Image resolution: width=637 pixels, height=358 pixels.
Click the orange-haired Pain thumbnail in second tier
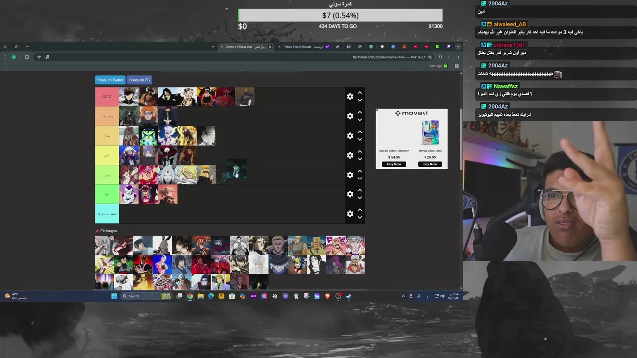[148, 116]
